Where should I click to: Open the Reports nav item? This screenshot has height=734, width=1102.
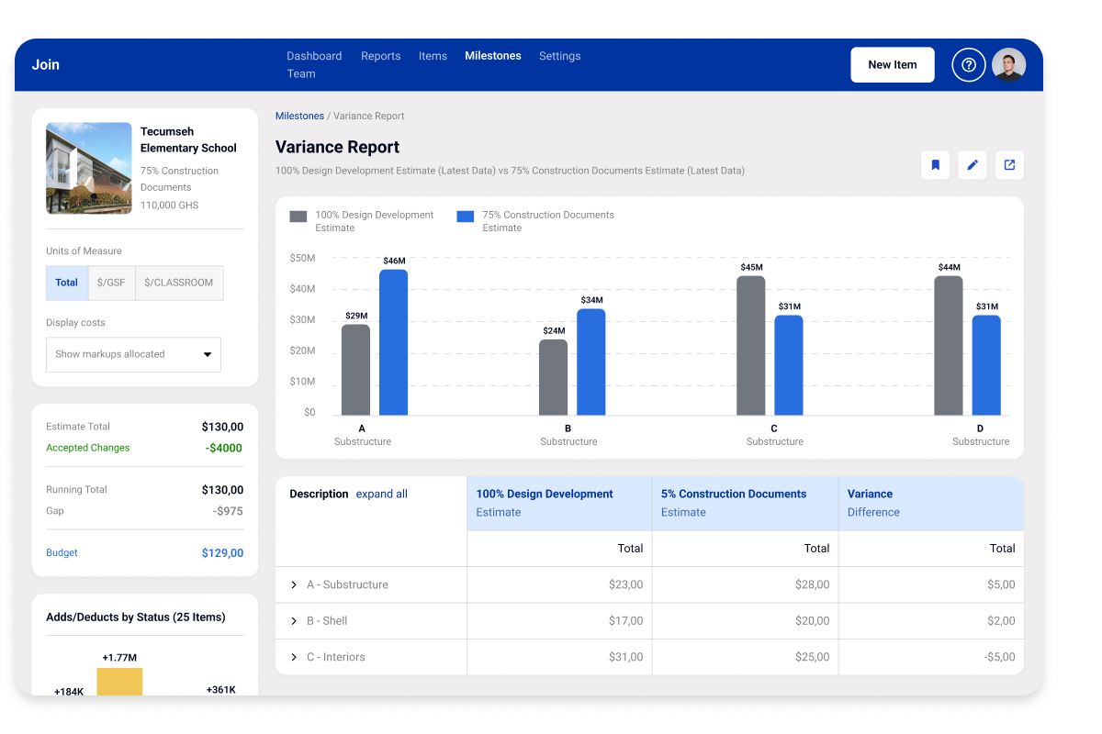[x=380, y=56]
